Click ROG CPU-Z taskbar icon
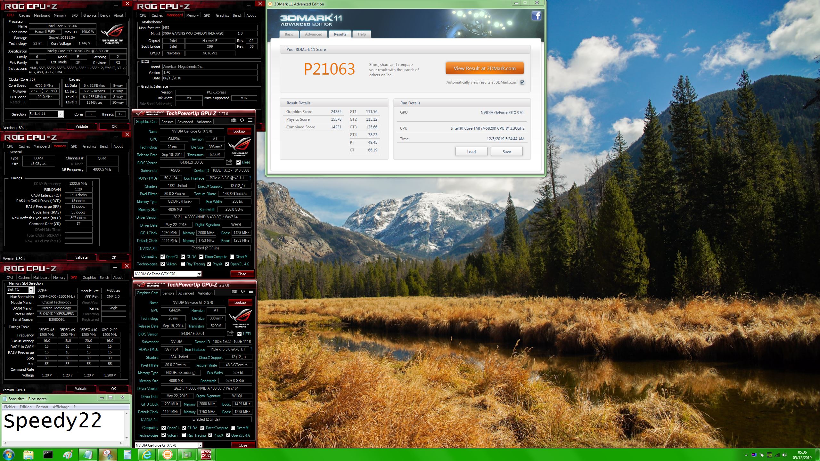Screen dimensions: 820x461 [206, 455]
